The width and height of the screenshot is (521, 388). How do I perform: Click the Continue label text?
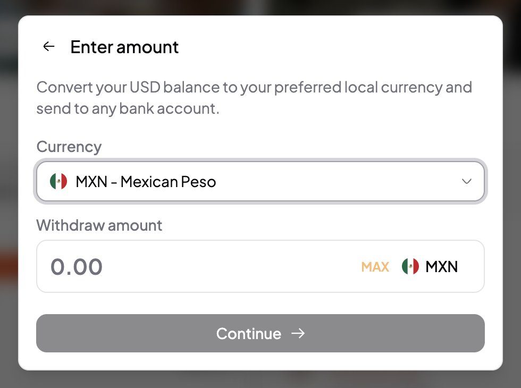coord(249,334)
